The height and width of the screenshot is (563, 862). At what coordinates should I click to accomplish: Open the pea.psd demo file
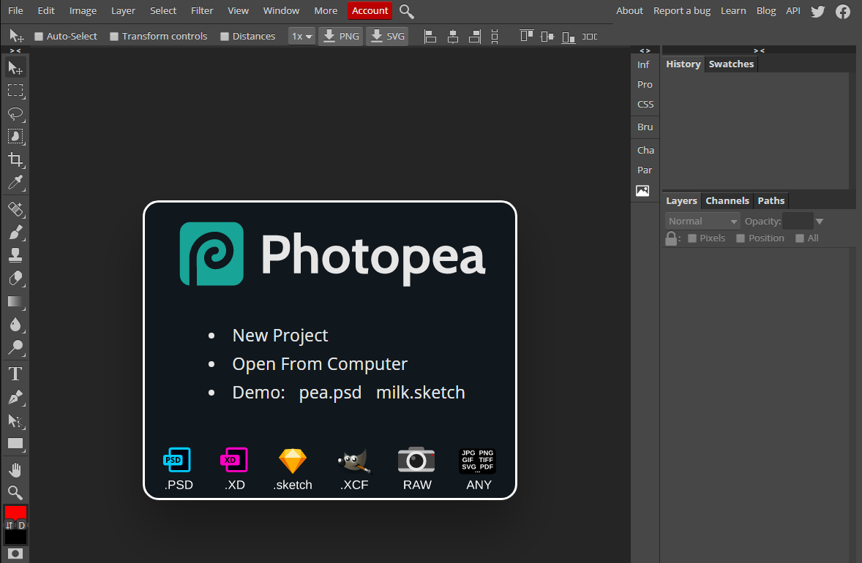331,392
